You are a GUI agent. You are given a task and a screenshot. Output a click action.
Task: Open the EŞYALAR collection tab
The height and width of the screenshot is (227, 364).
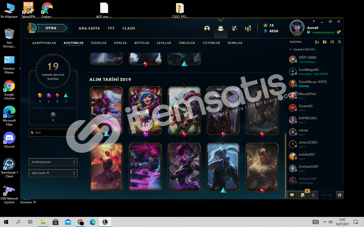(x=164, y=43)
